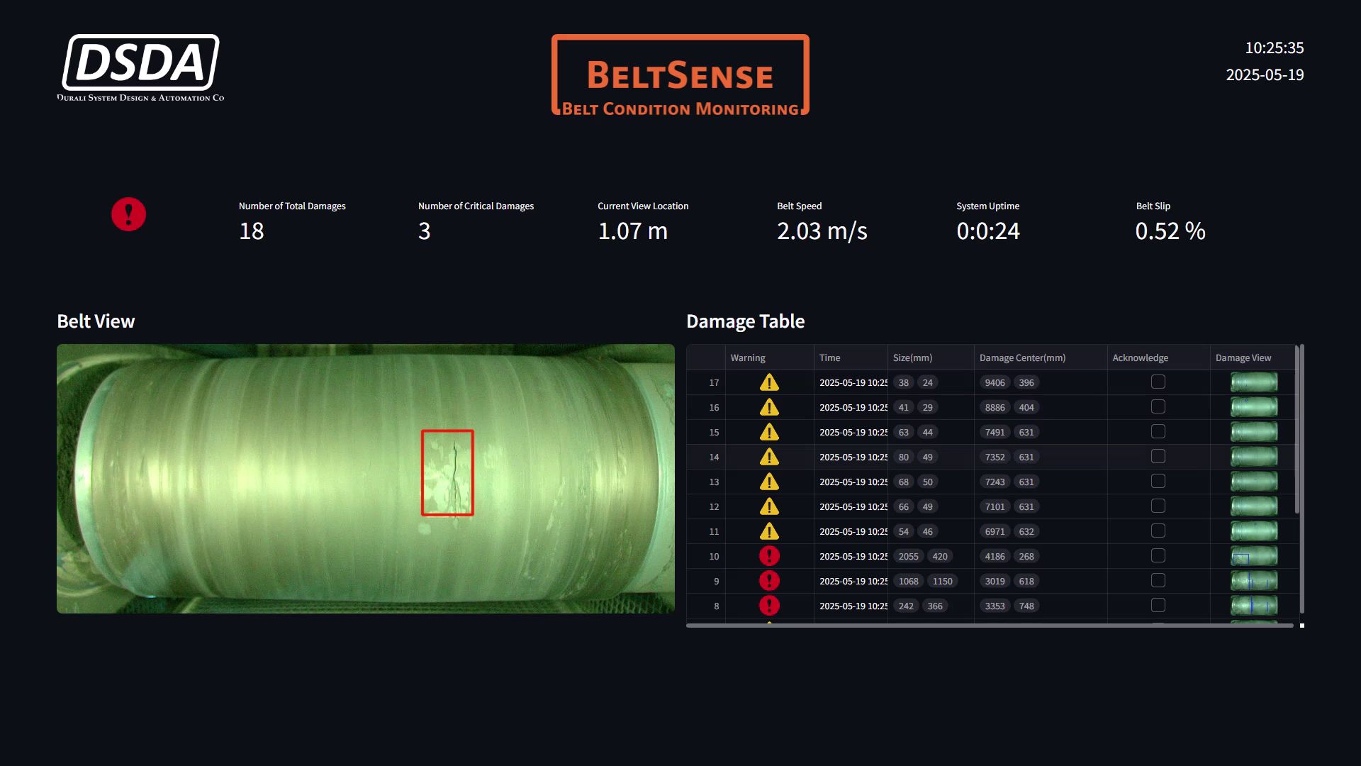Acknowledge damage row 10 checkbox
Image resolution: width=1361 pixels, height=766 pixels.
[x=1158, y=556]
